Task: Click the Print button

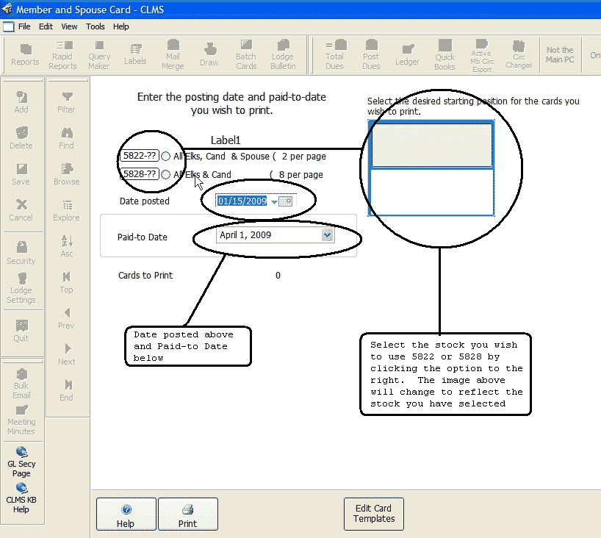Action: tap(187, 514)
